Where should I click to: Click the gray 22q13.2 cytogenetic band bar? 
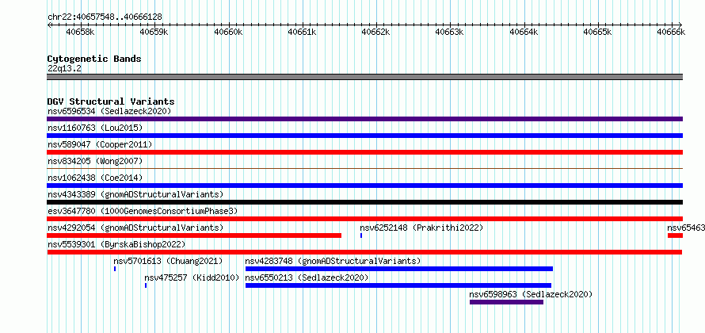pyautogui.click(x=364, y=77)
